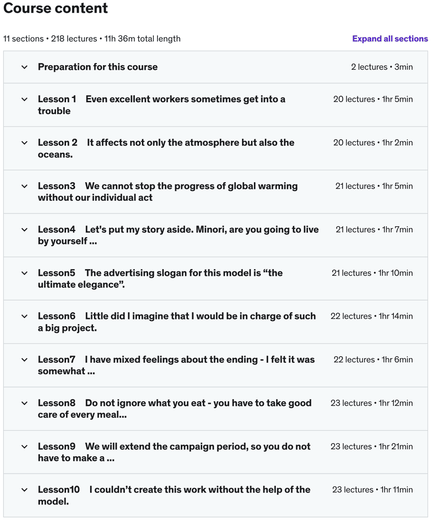This screenshot has height=523, width=431.
Task: Toggle the Lesson4 chevron icon
Action: tap(25, 230)
